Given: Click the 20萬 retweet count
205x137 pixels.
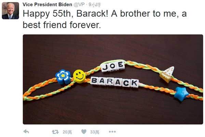Looking at the screenshot, I should tap(67, 132).
